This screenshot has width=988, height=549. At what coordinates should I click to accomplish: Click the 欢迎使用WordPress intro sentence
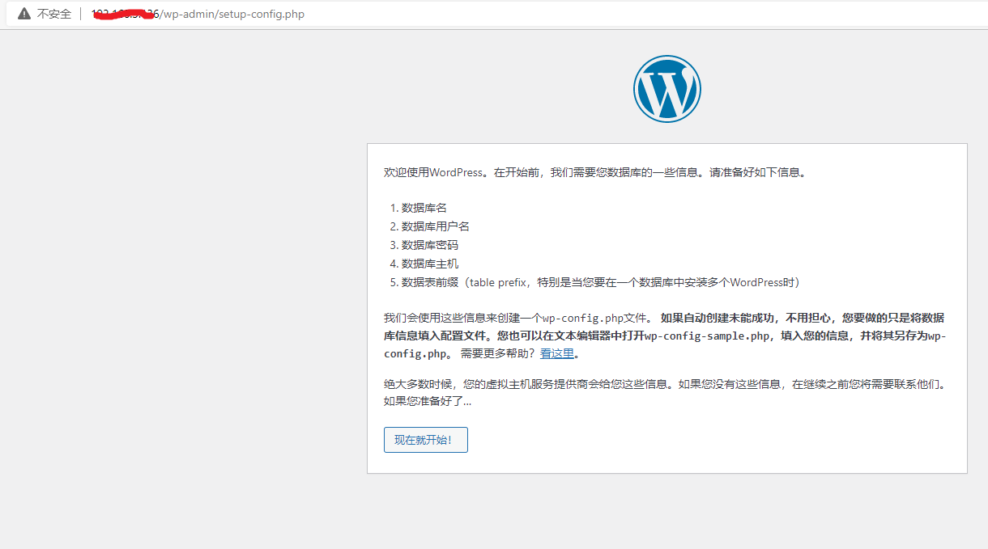point(595,172)
